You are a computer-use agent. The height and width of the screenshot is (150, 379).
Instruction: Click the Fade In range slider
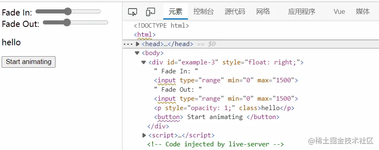(68, 11)
